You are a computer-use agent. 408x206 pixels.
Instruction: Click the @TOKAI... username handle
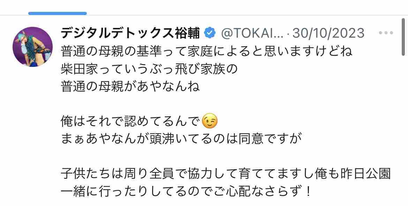pyautogui.click(x=252, y=33)
